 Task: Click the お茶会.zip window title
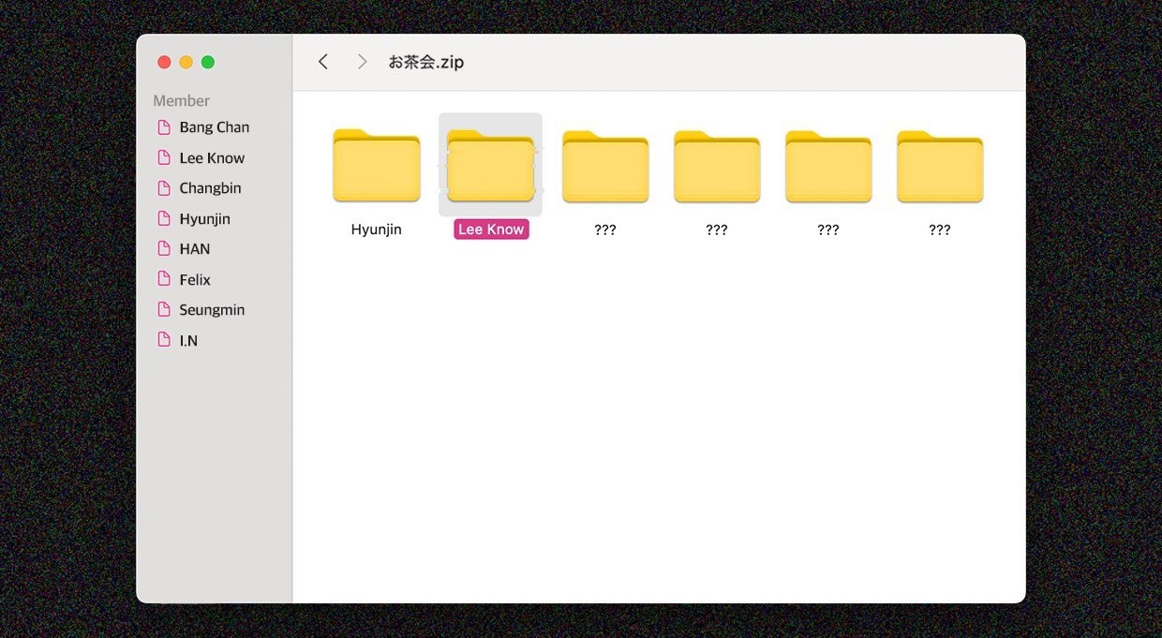(x=426, y=62)
